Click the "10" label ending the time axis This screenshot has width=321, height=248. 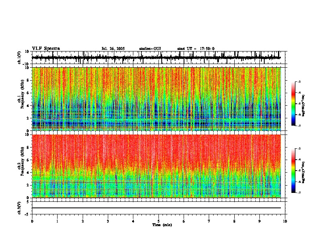pyautogui.click(x=285, y=221)
